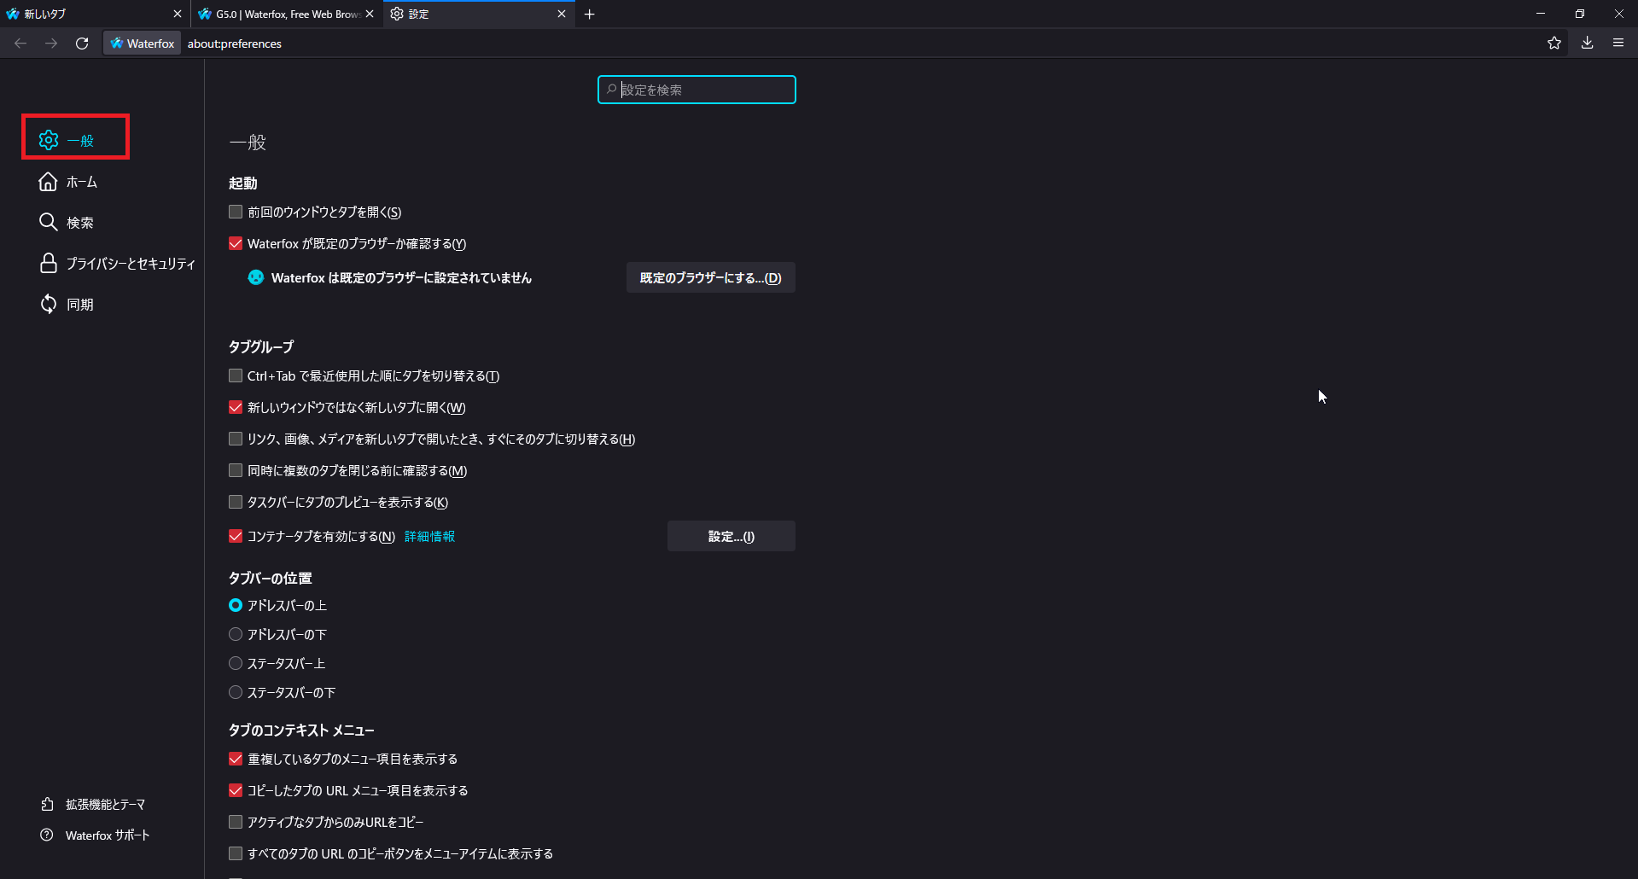The width and height of the screenshot is (1638, 879).
Task: Click the search icon inside settings search box
Action: pyautogui.click(x=611, y=90)
